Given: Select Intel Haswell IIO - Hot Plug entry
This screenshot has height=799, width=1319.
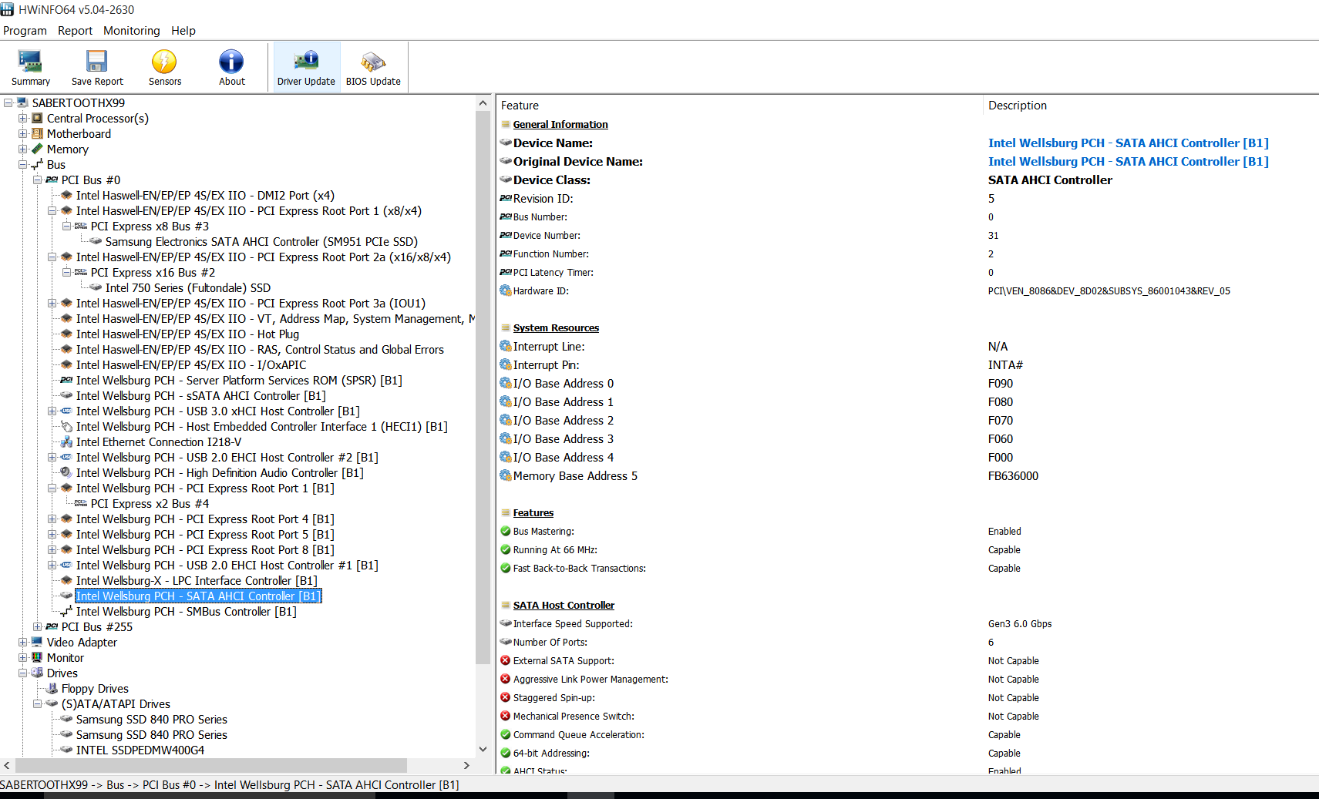Looking at the screenshot, I should (x=187, y=334).
